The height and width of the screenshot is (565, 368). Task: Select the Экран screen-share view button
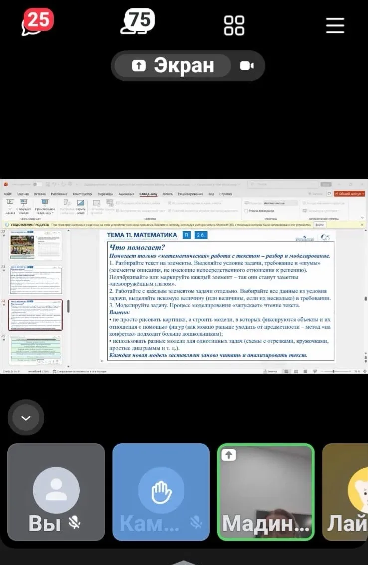(x=173, y=66)
